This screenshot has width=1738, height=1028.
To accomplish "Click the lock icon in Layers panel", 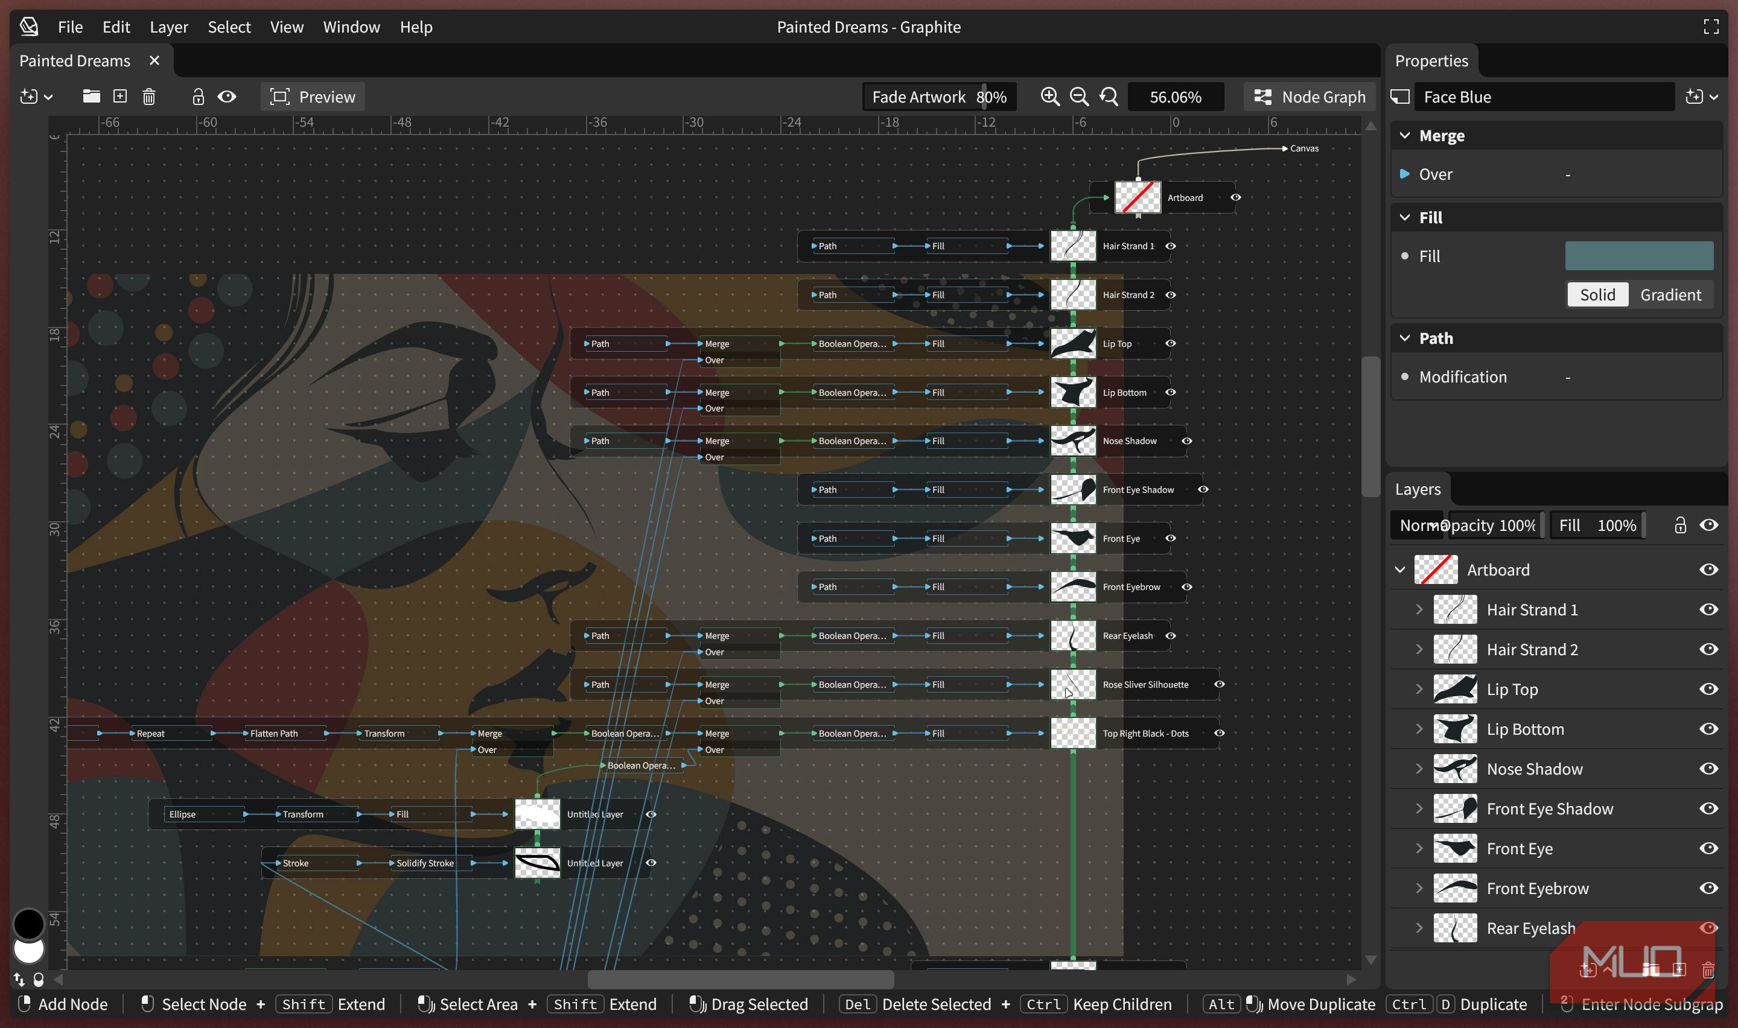I will [1680, 525].
